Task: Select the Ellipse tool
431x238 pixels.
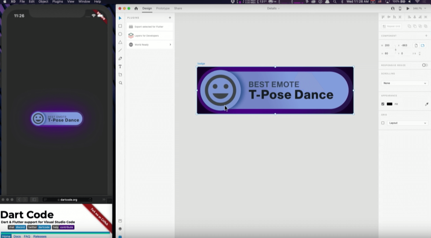Action: (120, 34)
